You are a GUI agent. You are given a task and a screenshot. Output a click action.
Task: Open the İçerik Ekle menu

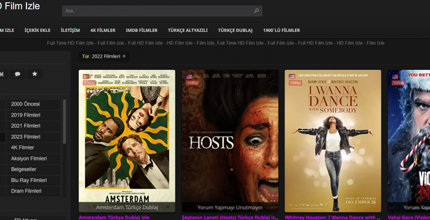37,30
